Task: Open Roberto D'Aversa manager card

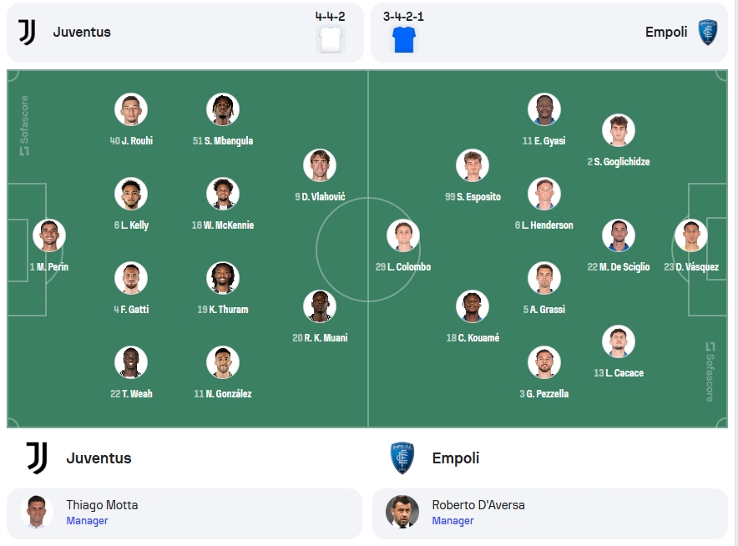Action: [x=550, y=513]
